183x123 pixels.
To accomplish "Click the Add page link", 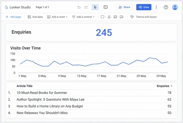I will pos(16,17).
